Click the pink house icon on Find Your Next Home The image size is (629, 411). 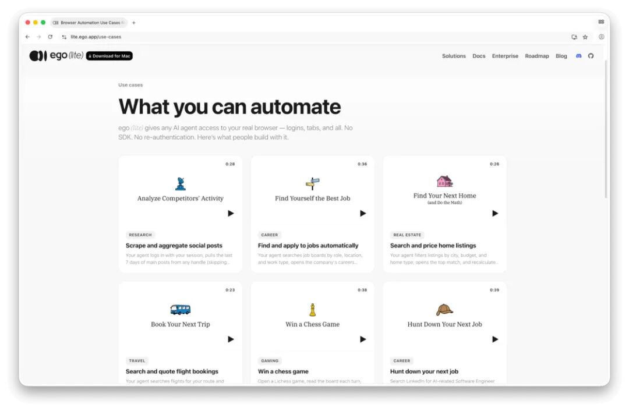tap(444, 181)
